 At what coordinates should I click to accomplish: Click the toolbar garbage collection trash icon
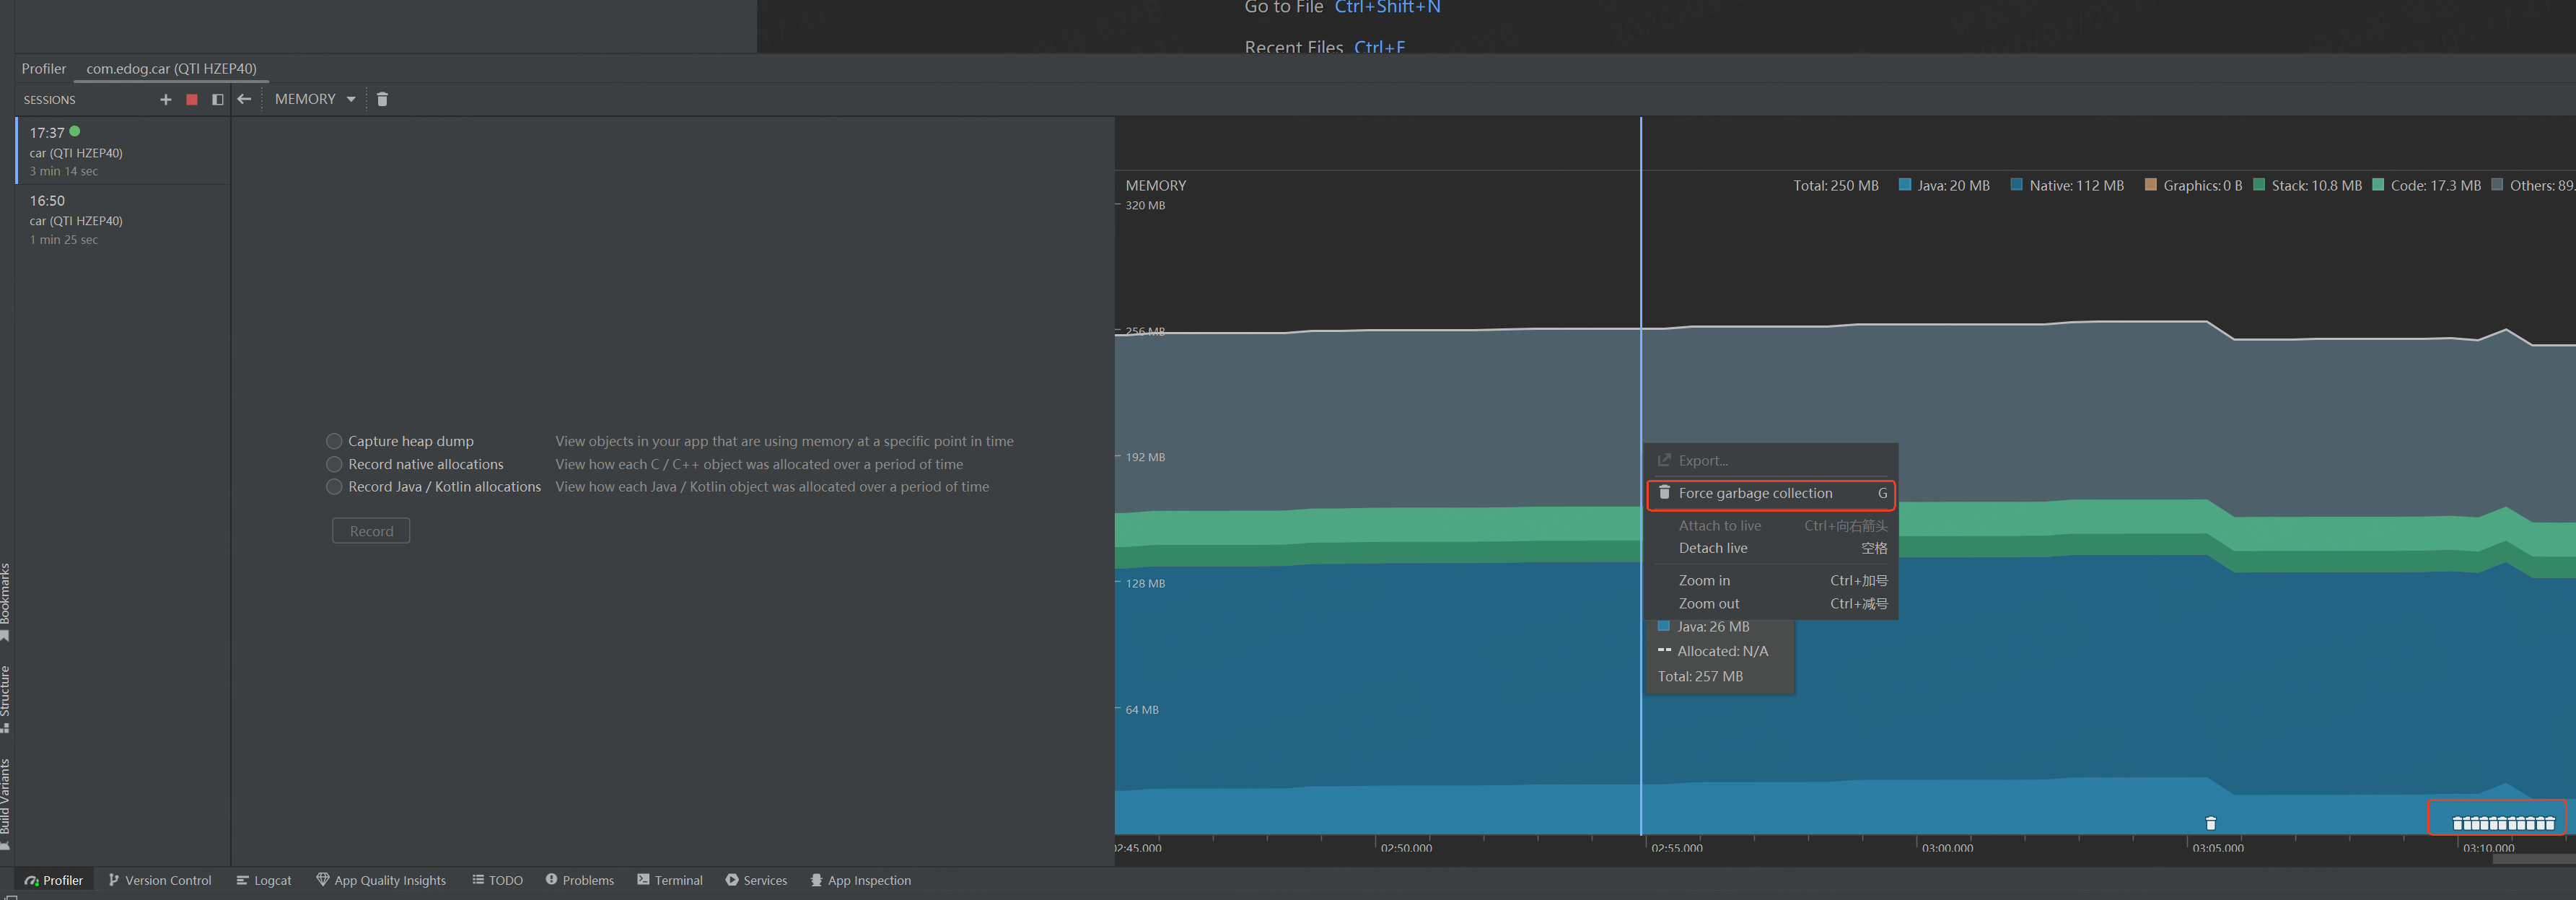click(x=382, y=99)
